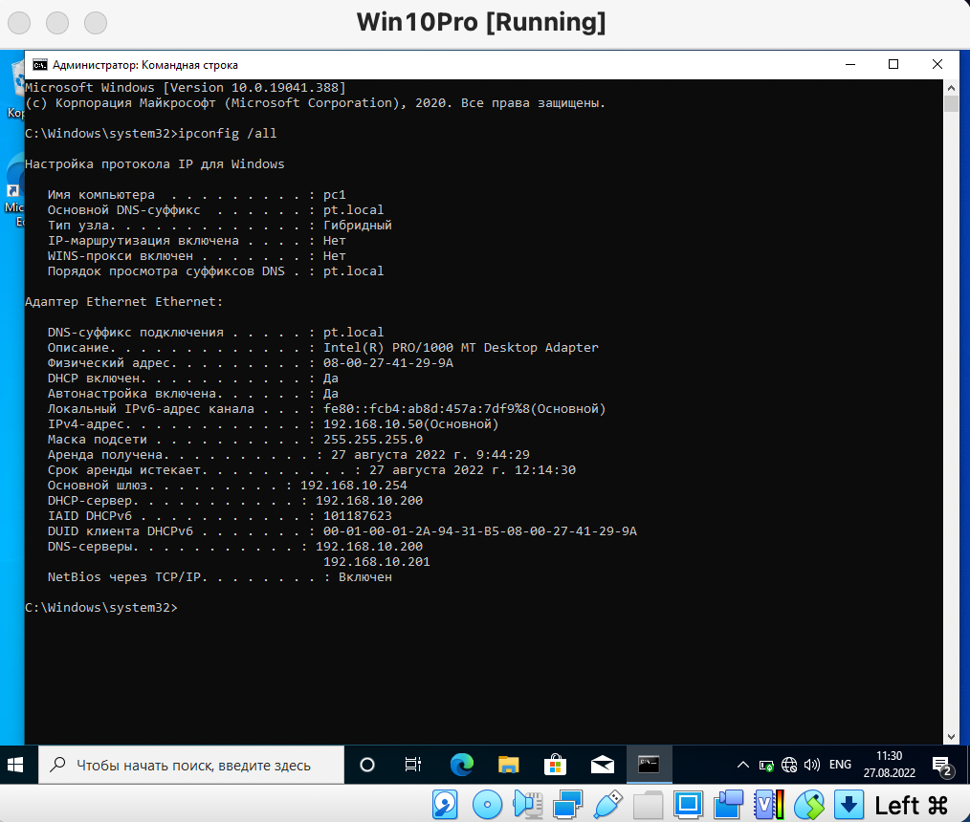The height and width of the screenshot is (822, 970).
Task: Click the taskbar search box
Action: [191, 766]
